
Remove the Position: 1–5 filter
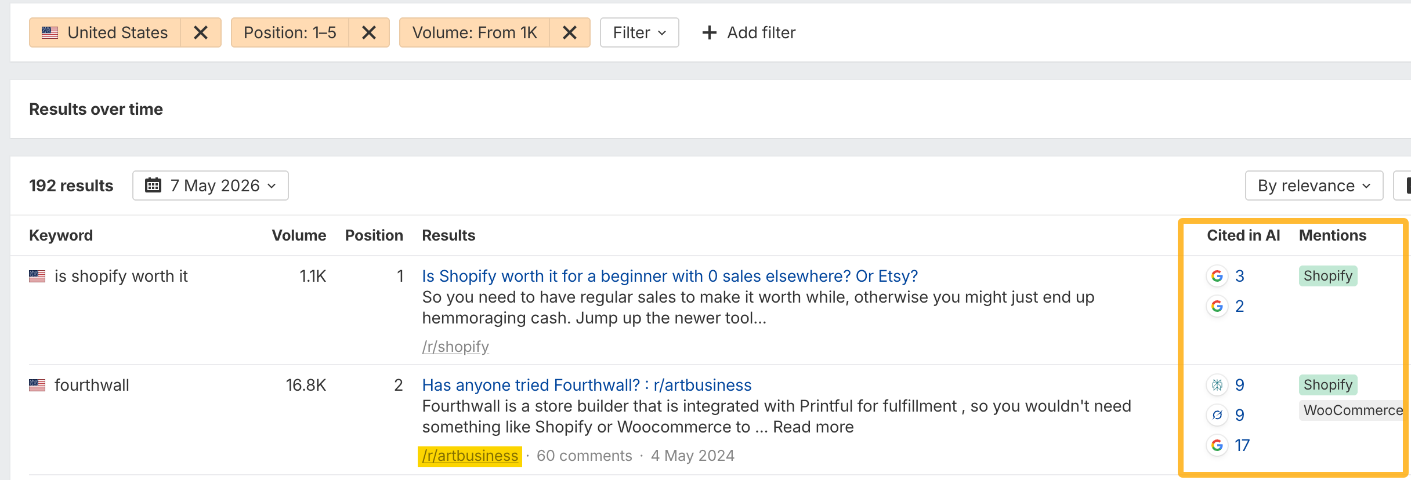pyautogui.click(x=369, y=32)
